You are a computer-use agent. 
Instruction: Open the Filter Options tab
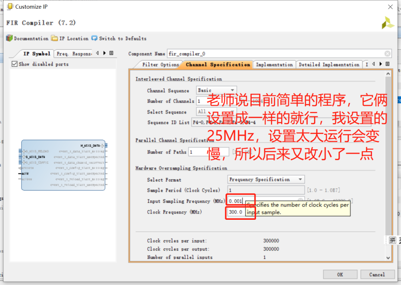click(x=160, y=64)
